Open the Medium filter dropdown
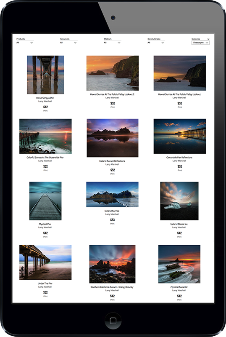226x337 pixels. point(112,43)
